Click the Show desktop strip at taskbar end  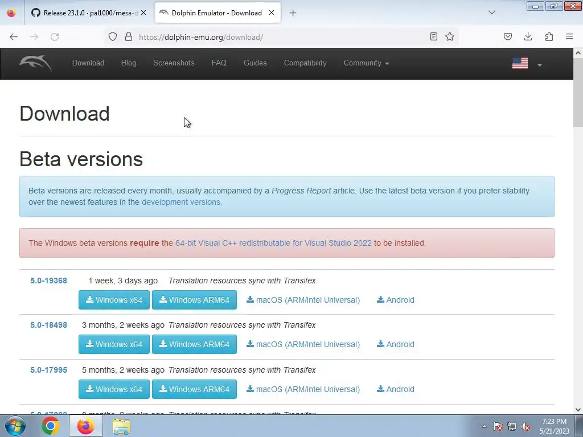pos(579,426)
